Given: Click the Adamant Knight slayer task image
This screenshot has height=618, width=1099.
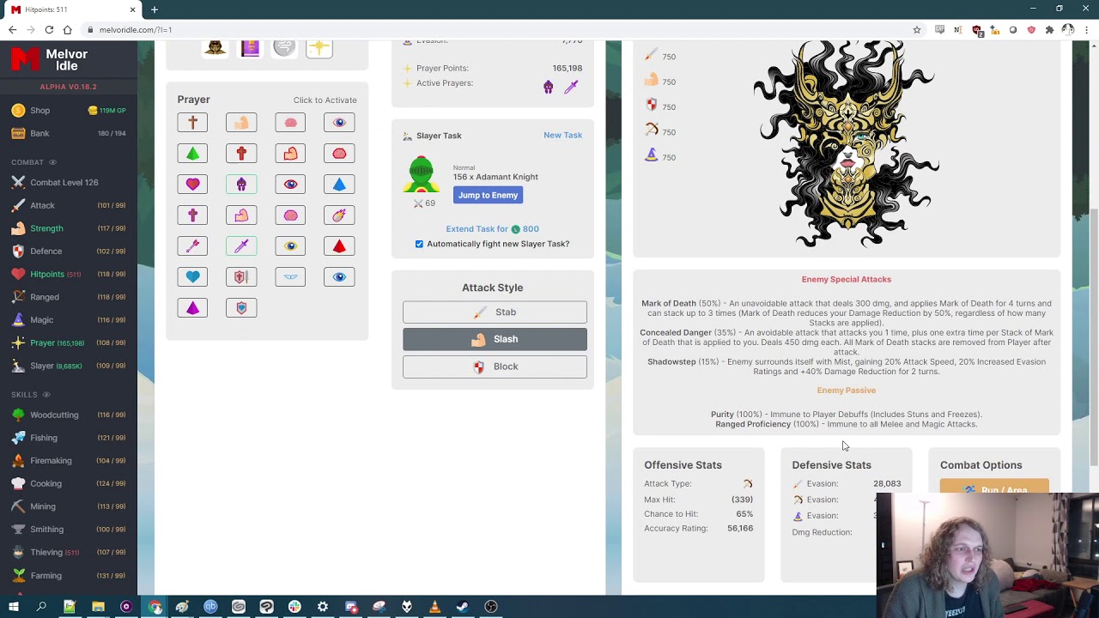Looking at the screenshot, I should tap(421, 175).
